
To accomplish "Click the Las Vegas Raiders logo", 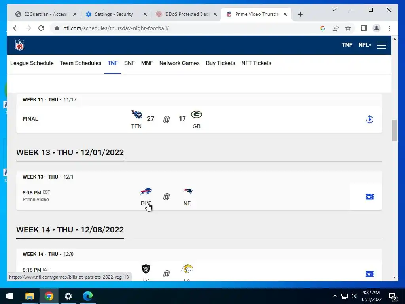I will coord(146,269).
